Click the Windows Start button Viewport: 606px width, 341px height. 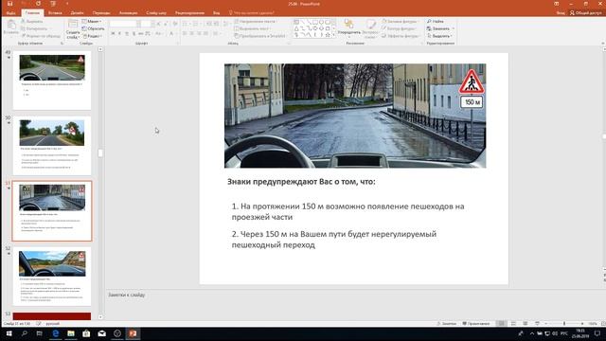point(9,333)
